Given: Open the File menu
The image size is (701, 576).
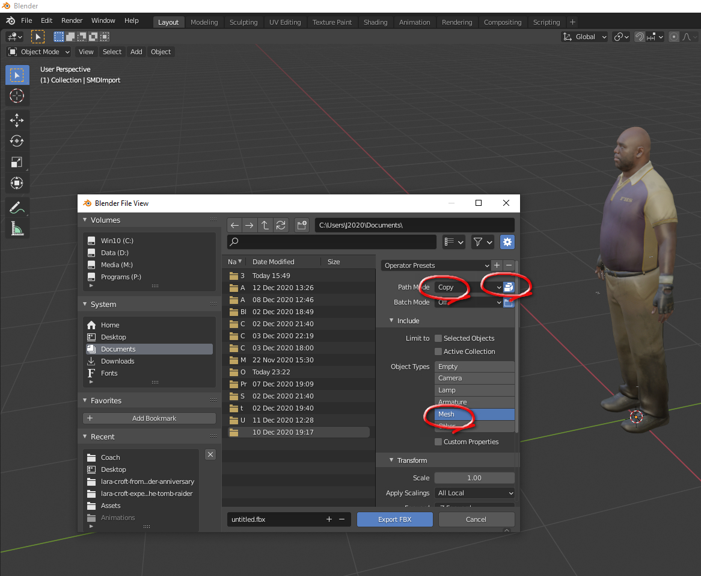Looking at the screenshot, I should [26, 20].
